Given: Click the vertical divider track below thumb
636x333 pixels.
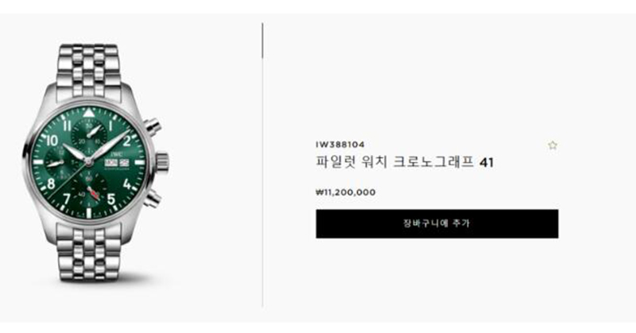Looking at the screenshot, I should click(262, 183).
